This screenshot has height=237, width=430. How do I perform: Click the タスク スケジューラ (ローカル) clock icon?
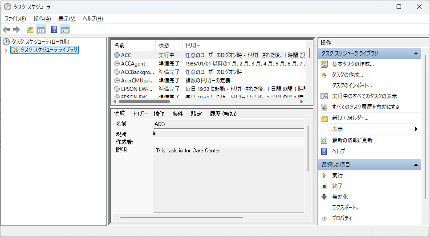tap(6, 42)
